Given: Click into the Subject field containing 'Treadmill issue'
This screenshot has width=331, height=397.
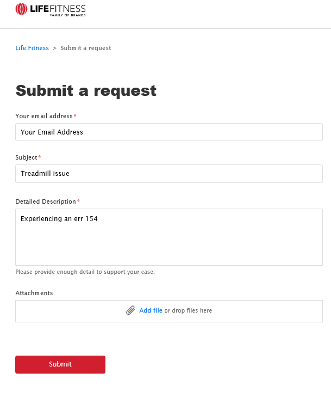Looking at the screenshot, I should [x=169, y=174].
